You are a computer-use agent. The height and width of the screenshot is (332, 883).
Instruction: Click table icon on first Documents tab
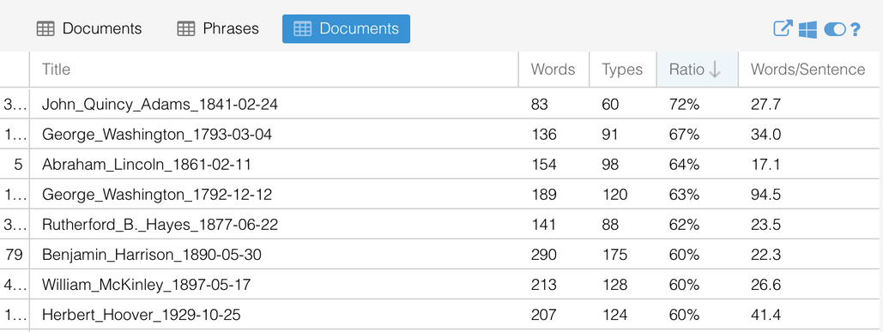click(x=45, y=28)
